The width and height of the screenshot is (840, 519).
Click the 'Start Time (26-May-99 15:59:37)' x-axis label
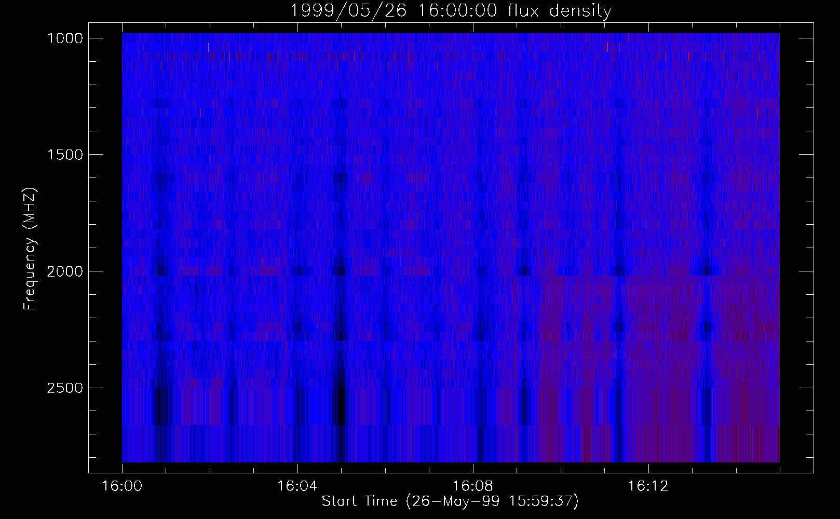click(x=450, y=501)
